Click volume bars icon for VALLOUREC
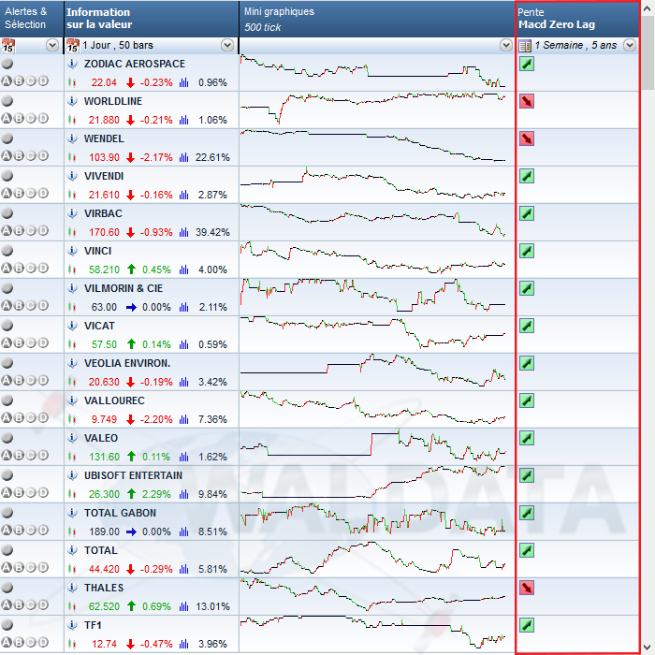The image size is (655, 655). click(x=183, y=419)
